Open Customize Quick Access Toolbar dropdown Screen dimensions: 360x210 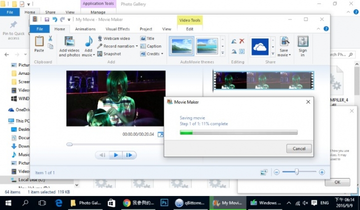(69, 20)
